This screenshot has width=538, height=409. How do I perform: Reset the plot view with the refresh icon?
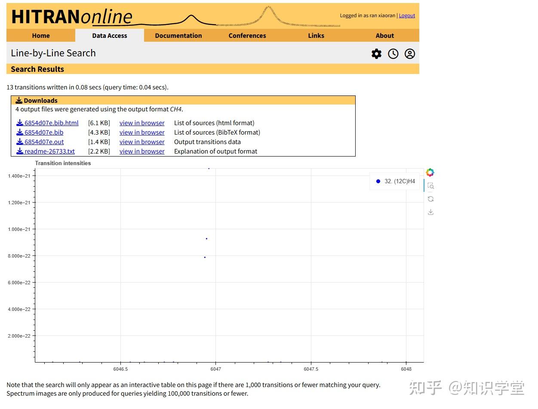(430, 199)
